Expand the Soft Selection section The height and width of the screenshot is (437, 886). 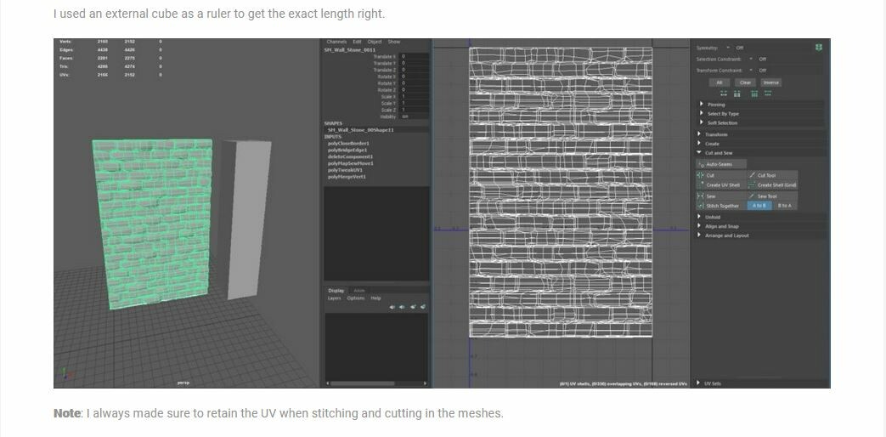[x=760, y=122]
